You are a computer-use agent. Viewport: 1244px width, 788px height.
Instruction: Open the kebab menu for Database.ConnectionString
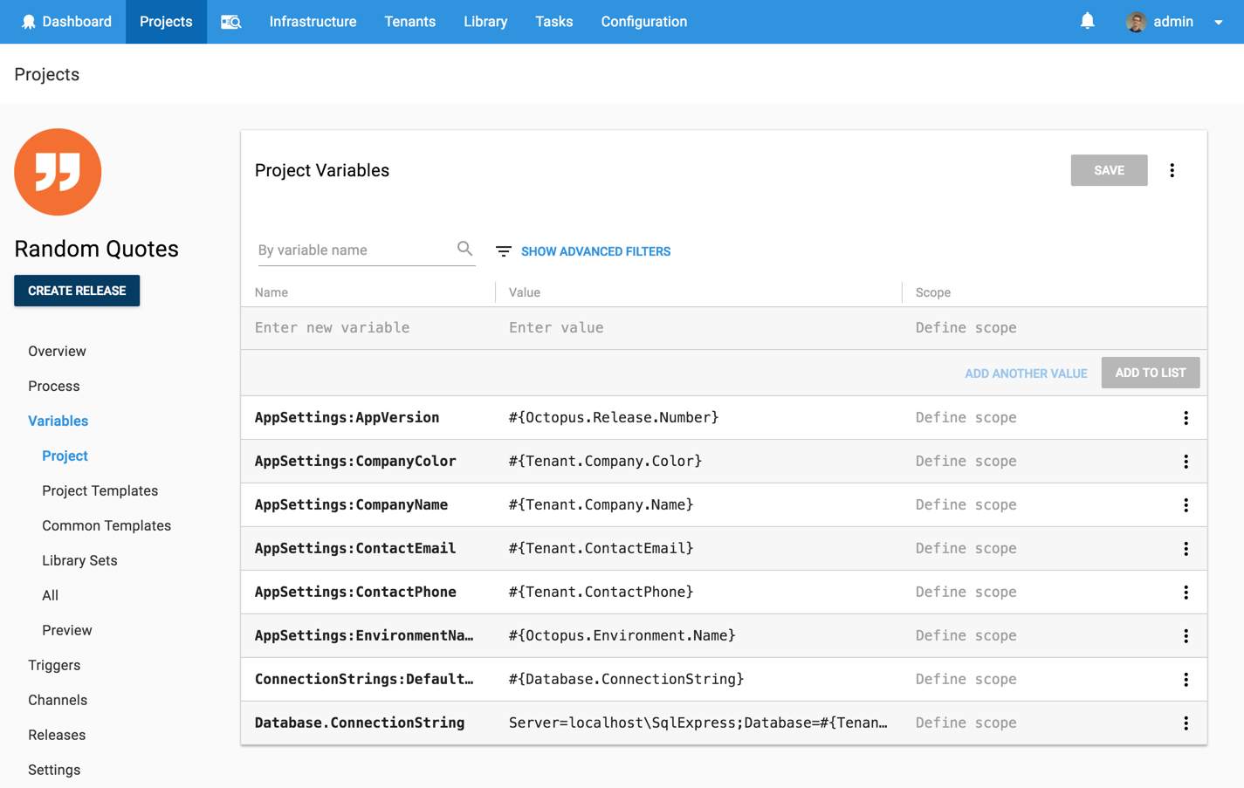[1186, 723]
